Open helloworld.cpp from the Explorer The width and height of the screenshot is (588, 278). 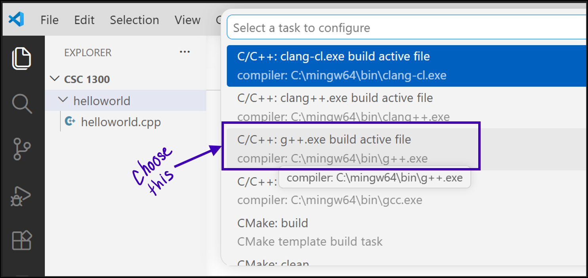click(x=121, y=122)
